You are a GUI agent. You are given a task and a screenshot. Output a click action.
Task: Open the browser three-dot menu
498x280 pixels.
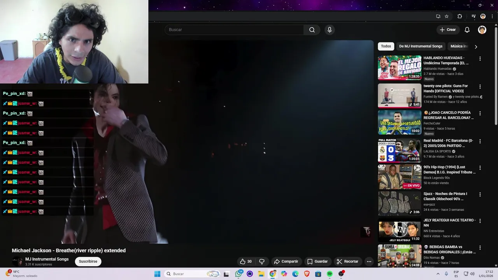pyautogui.click(x=492, y=16)
